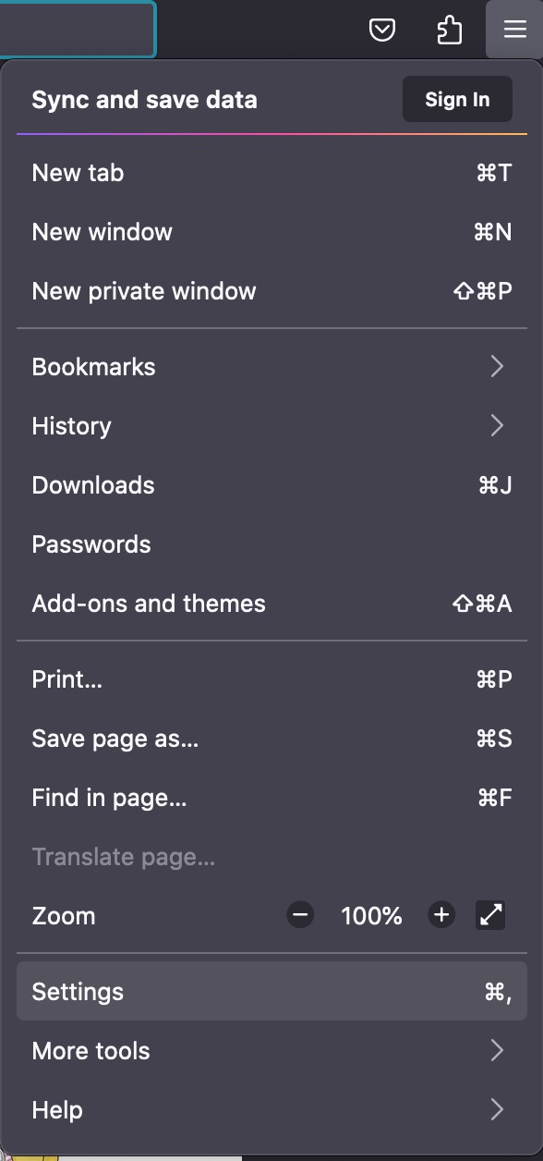Open a New private window
This screenshot has width=543, height=1161.
[271, 291]
